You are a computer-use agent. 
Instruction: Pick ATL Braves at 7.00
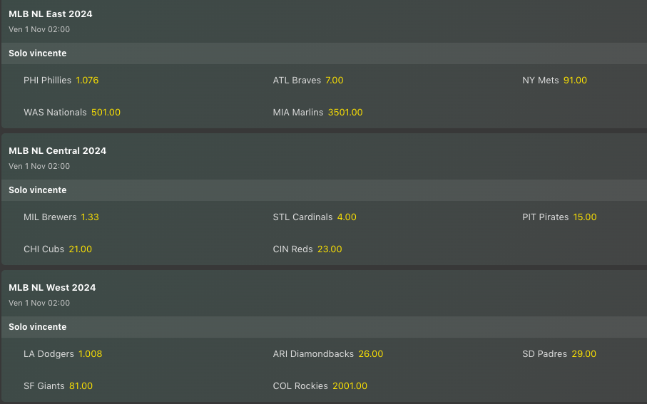[x=334, y=81]
